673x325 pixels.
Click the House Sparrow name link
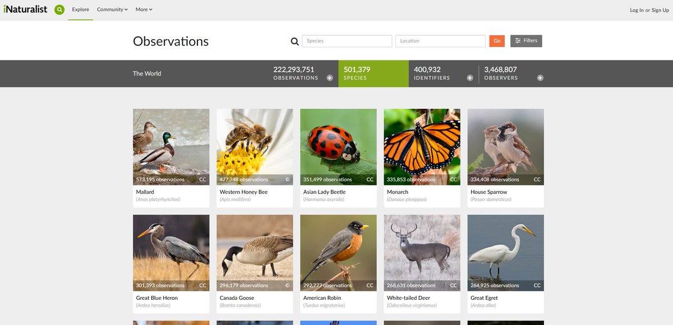(x=489, y=192)
